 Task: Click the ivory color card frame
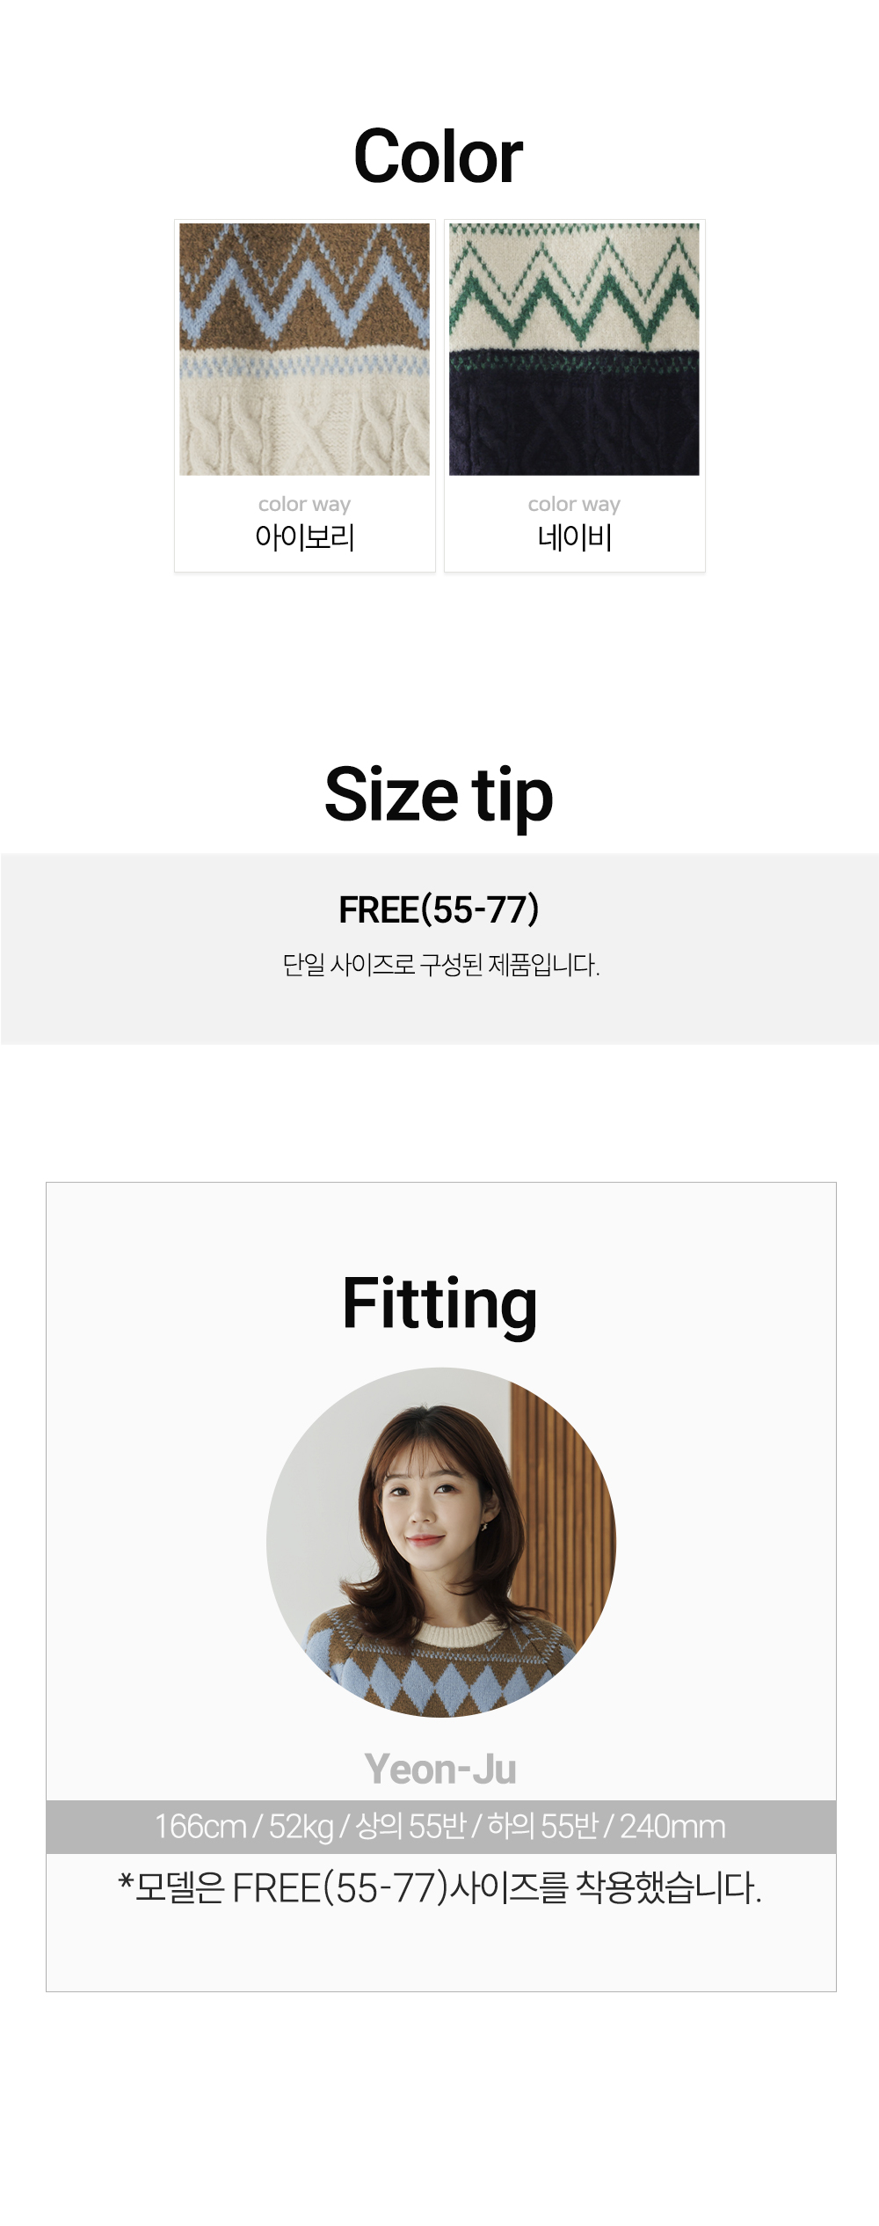point(305,396)
